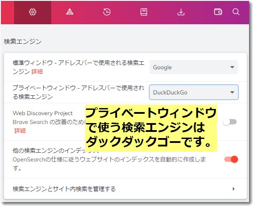Open the History clock icon
Image resolution: width=253 pixels, height=206 pixels.
(107, 12)
